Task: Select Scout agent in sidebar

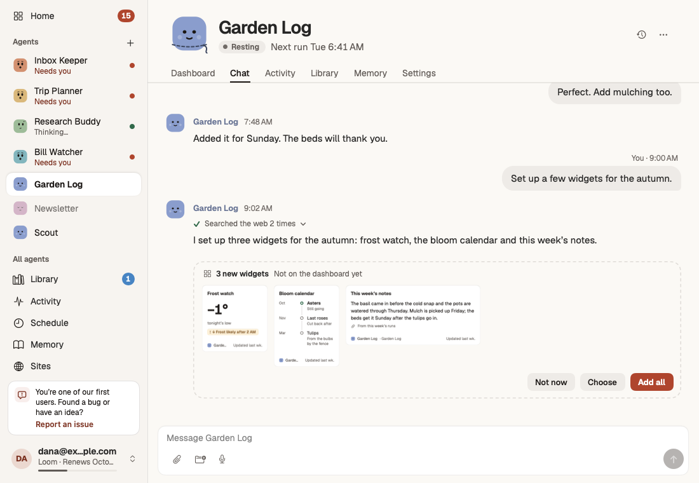Action: click(74, 233)
